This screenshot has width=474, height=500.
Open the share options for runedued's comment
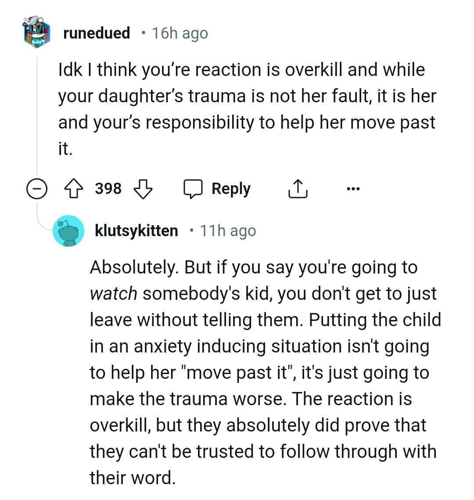coord(298,188)
